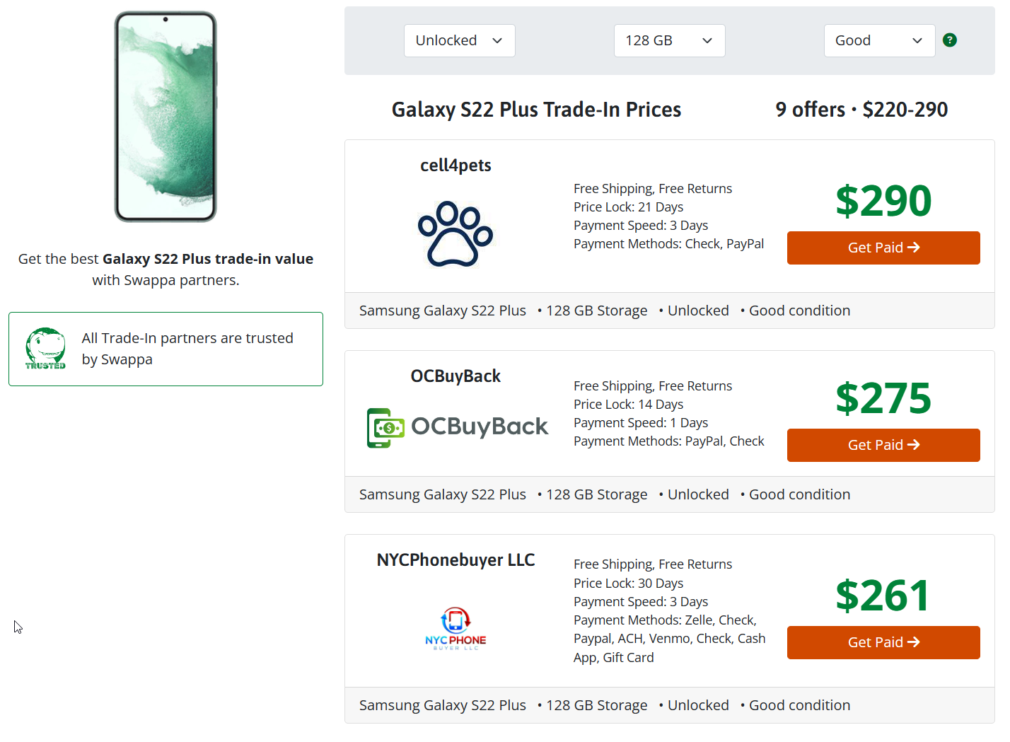Image resolution: width=1010 pixels, height=742 pixels.
Task: Click the Galaxy S22 Plus phone image
Action: [166, 117]
